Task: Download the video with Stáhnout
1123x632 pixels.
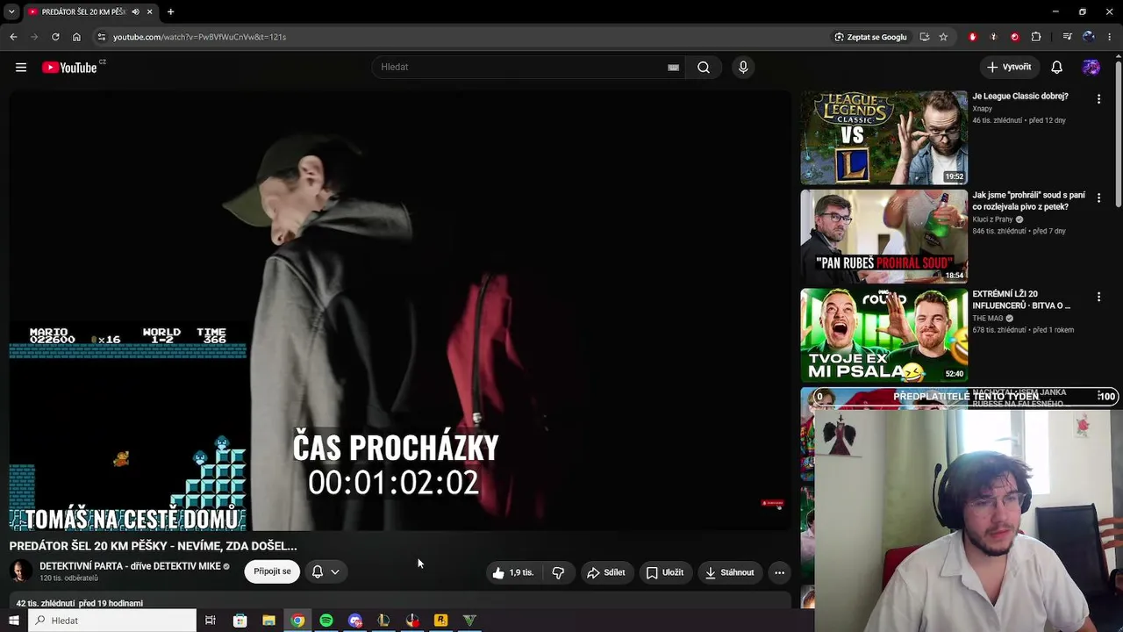Action: pos(730,572)
